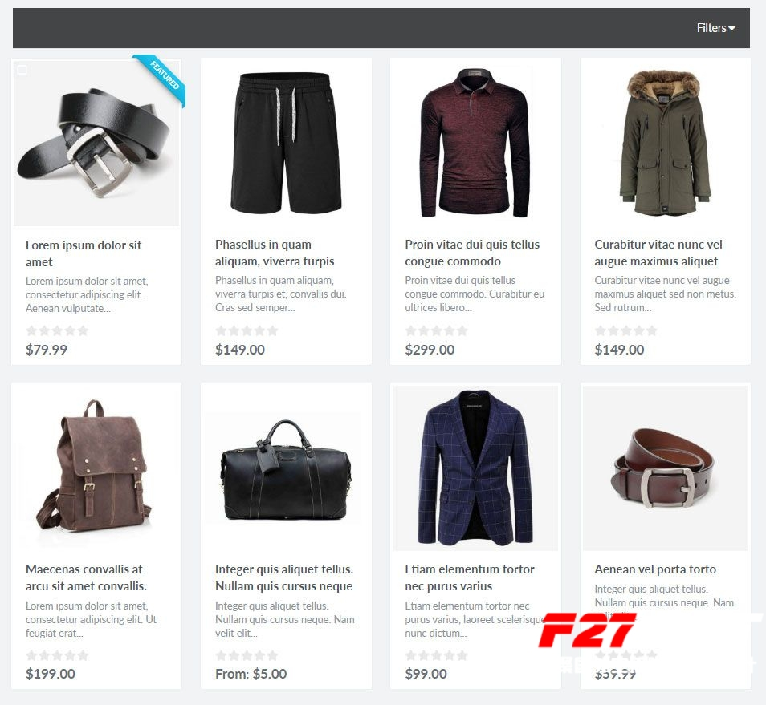The image size is (766, 705).
Task: Select the maroon polo shirt image
Action: coord(475,143)
